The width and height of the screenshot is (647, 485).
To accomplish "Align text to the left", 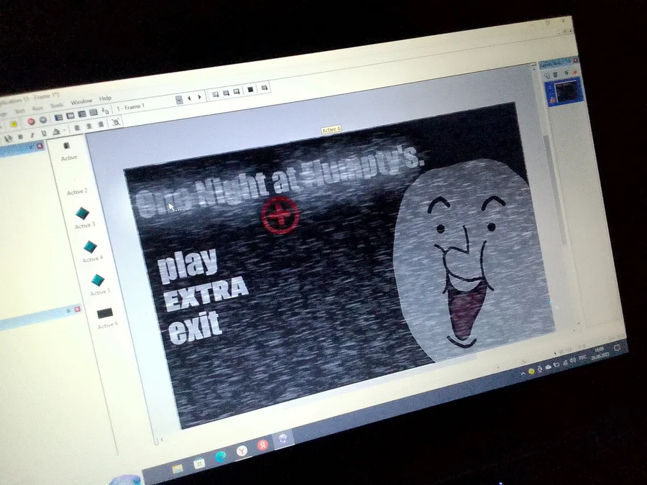I will [77, 128].
